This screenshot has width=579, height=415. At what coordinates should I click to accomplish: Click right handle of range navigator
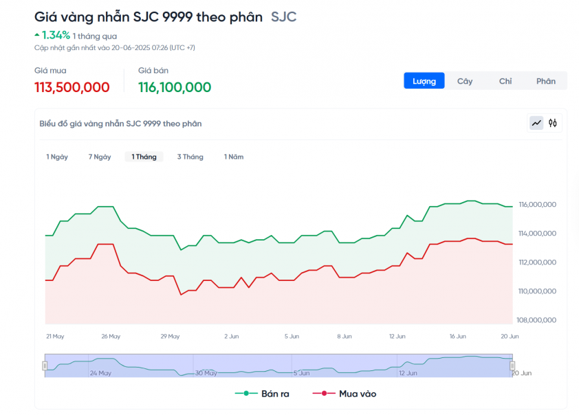point(512,366)
